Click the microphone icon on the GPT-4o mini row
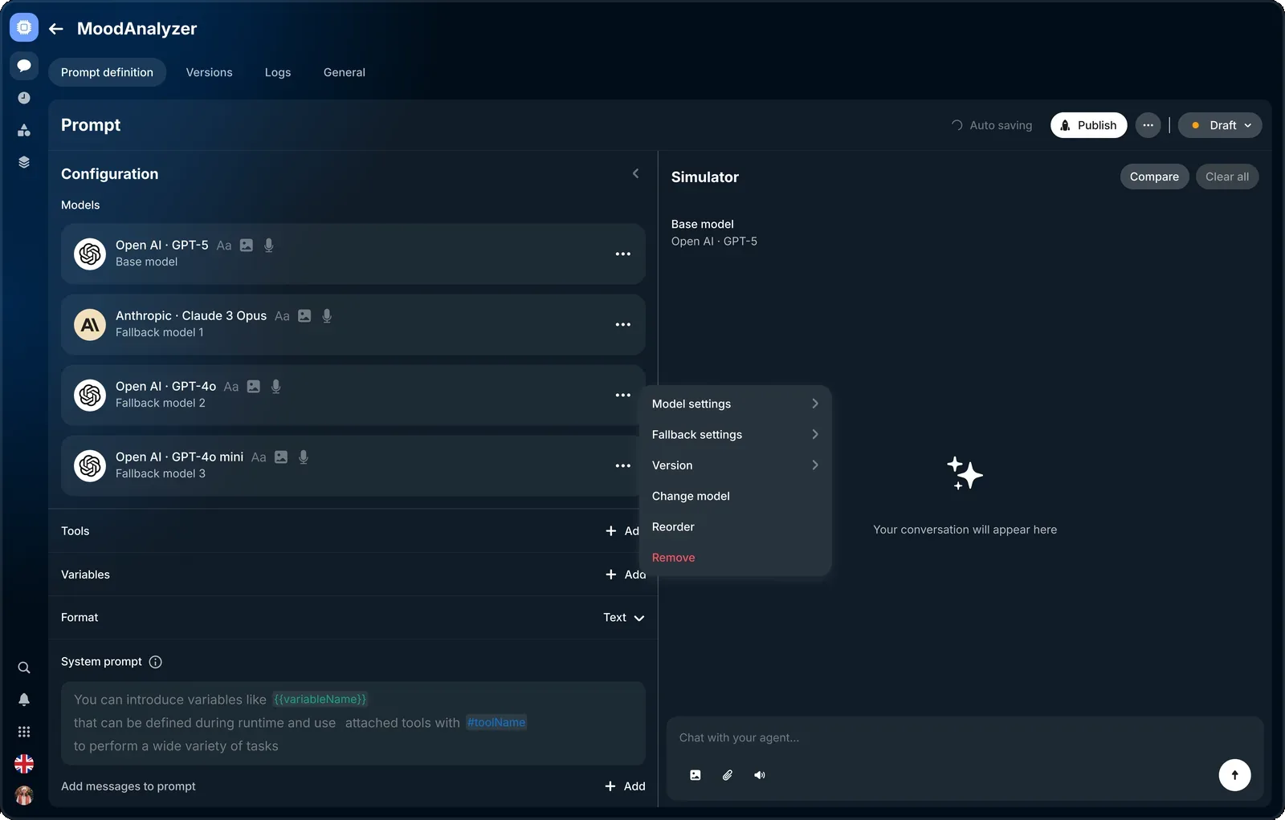 304,457
